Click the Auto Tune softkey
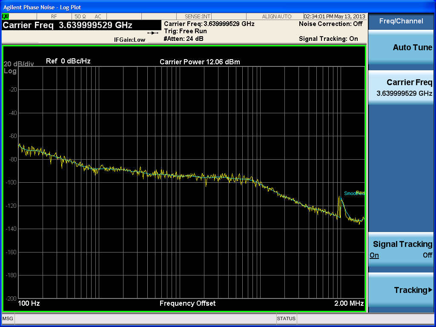This screenshot has width=436, height=327. [401, 48]
